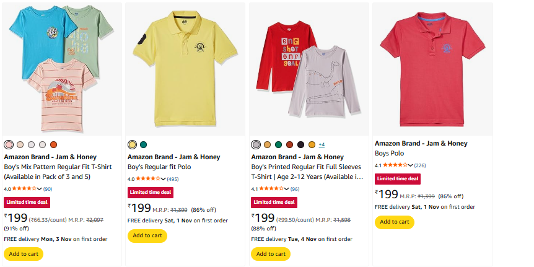Pick the dark navy swatch for Full Sleeves T-Shirt
The height and width of the screenshot is (267, 534).
click(300, 144)
